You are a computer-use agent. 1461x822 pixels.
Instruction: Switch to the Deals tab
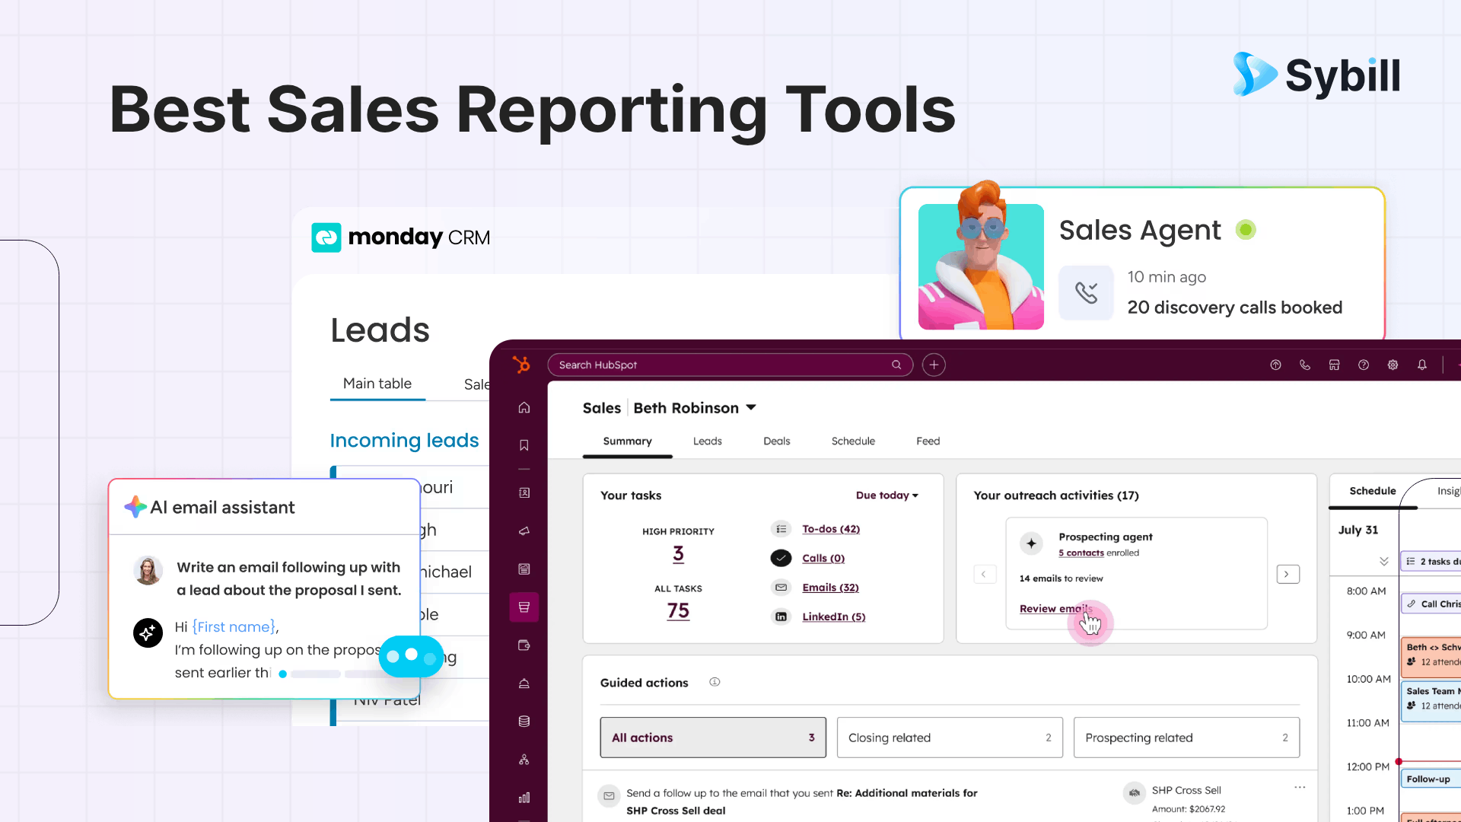point(776,441)
